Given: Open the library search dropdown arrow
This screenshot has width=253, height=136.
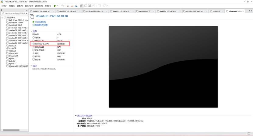Looking at the screenshot, I should coord(27,13).
